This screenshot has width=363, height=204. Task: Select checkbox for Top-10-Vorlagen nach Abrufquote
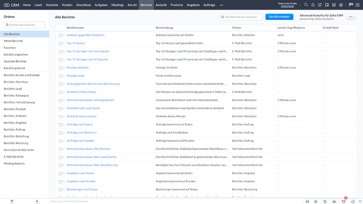[60, 51]
